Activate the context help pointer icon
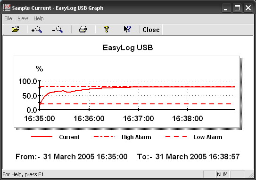 [x=127, y=29]
